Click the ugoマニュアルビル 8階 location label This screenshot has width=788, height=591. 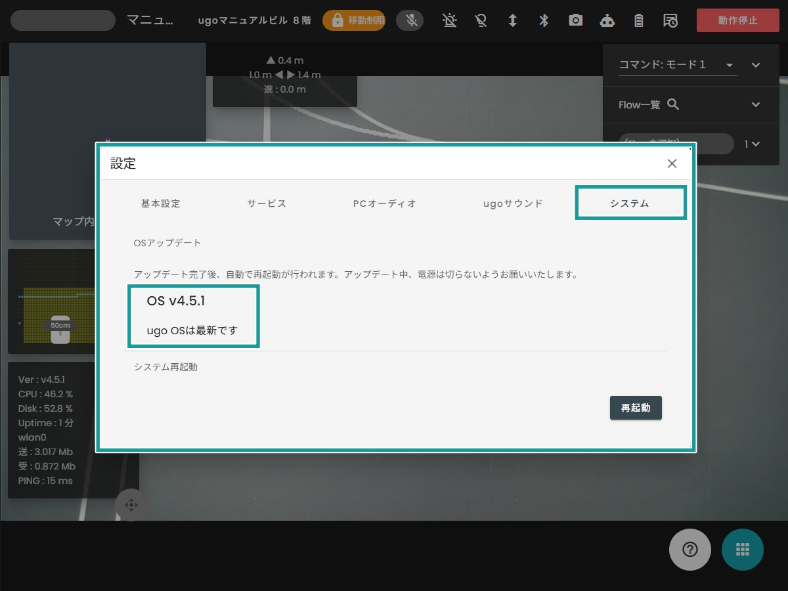[254, 20]
